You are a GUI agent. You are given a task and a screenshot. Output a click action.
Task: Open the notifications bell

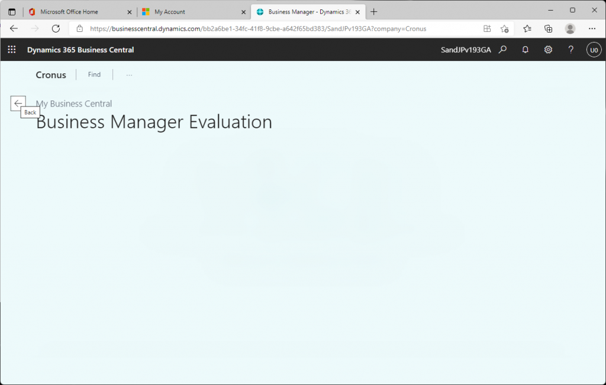[526, 50]
